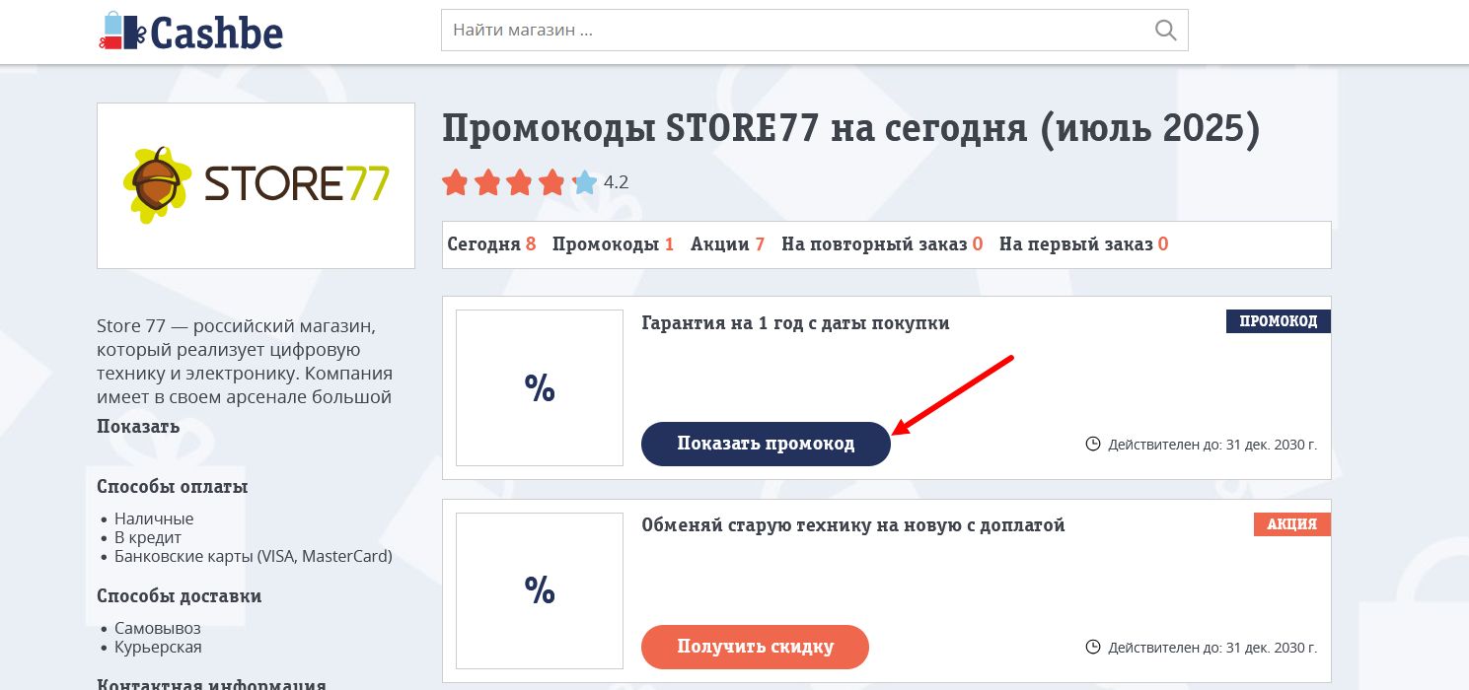Screen dimensions: 1469x690
Task: Open offer title "Гарантия на 1 год с даты покупки"
Action: click(795, 323)
